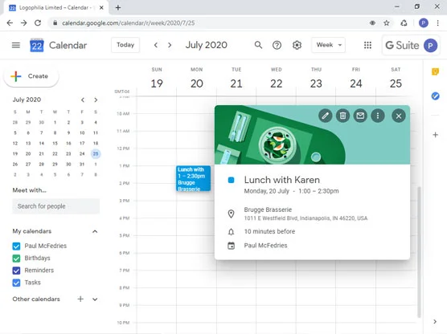447x334 pixels.
Task: Open Week view dropdown
Action: 328,45
